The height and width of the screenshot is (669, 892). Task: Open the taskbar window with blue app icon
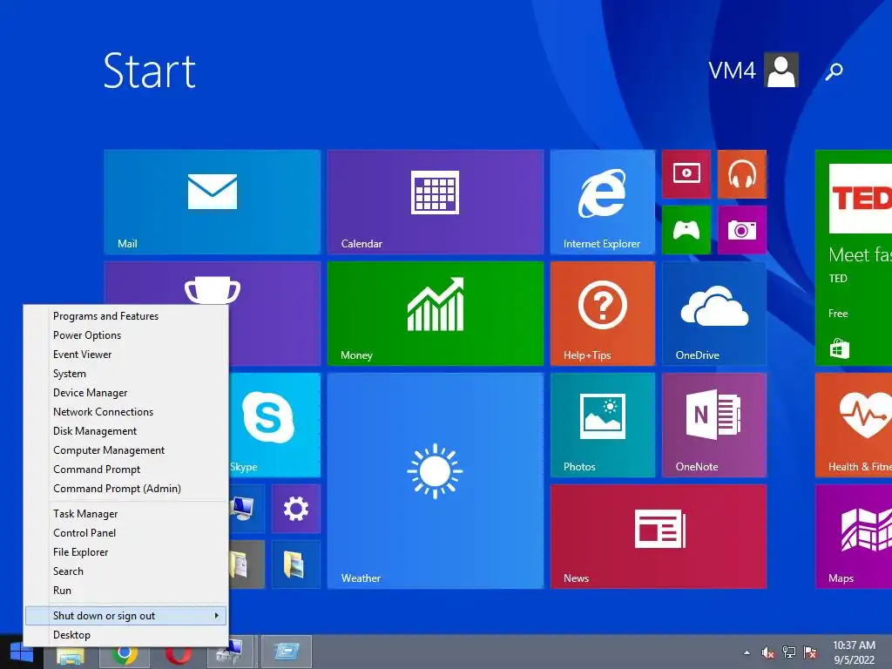point(287,652)
